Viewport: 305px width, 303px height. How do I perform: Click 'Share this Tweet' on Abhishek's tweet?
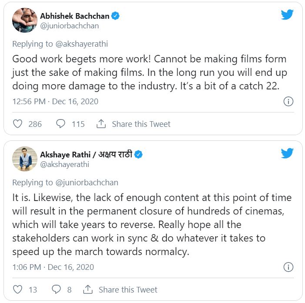[141, 124]
